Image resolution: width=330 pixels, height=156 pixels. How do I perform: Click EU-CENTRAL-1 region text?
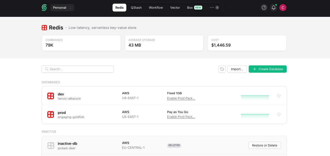(x=133, y=148)
